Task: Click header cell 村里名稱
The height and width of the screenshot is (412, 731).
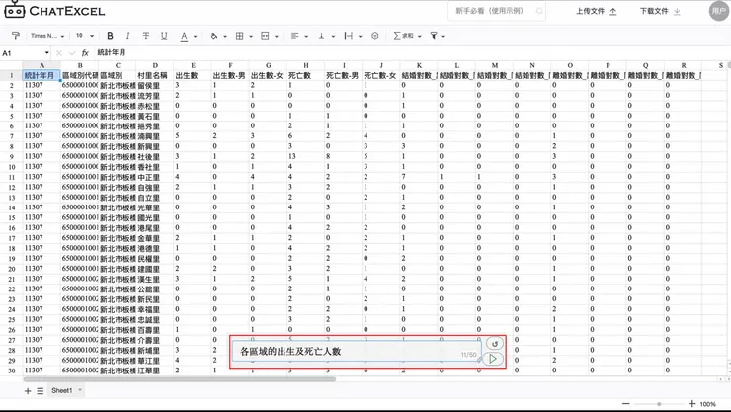Action: (155, 75)
